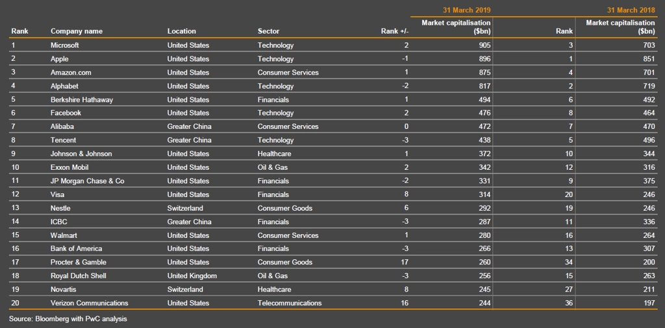Select the Walmart company cell

(x=64, y=235)
